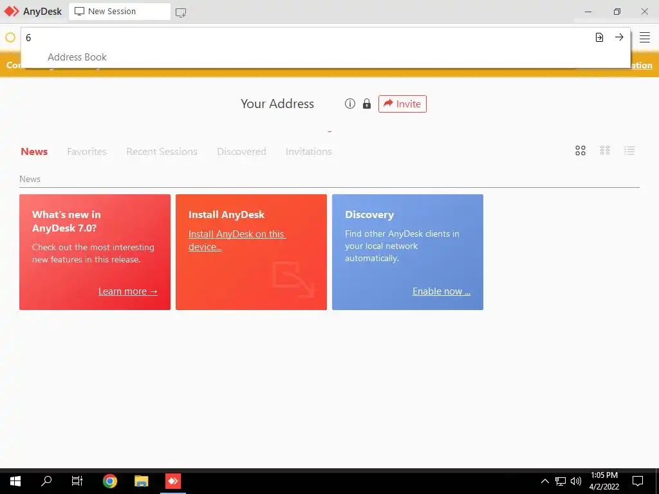Open Windows taskbar search
The image size is (659, 494).
coord(46,481)
